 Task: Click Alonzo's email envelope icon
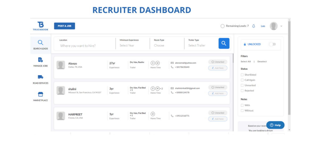coord(172,63)
